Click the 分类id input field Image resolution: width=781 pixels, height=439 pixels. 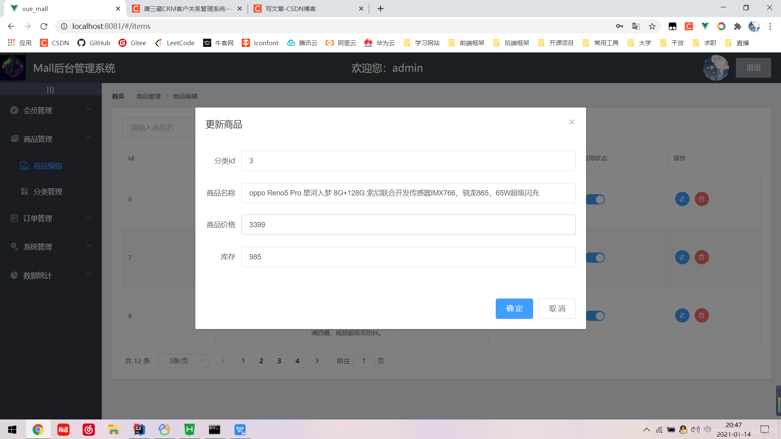coord(408,161)
